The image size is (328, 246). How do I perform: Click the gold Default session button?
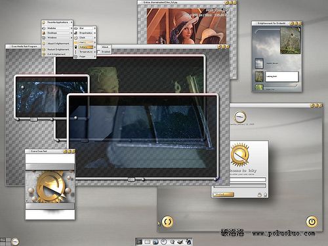(x=224, y=194)
